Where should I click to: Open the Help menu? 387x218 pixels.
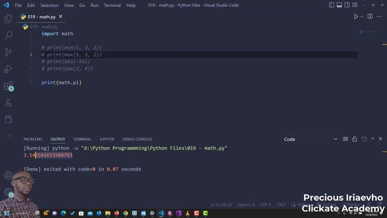(131, 5)
